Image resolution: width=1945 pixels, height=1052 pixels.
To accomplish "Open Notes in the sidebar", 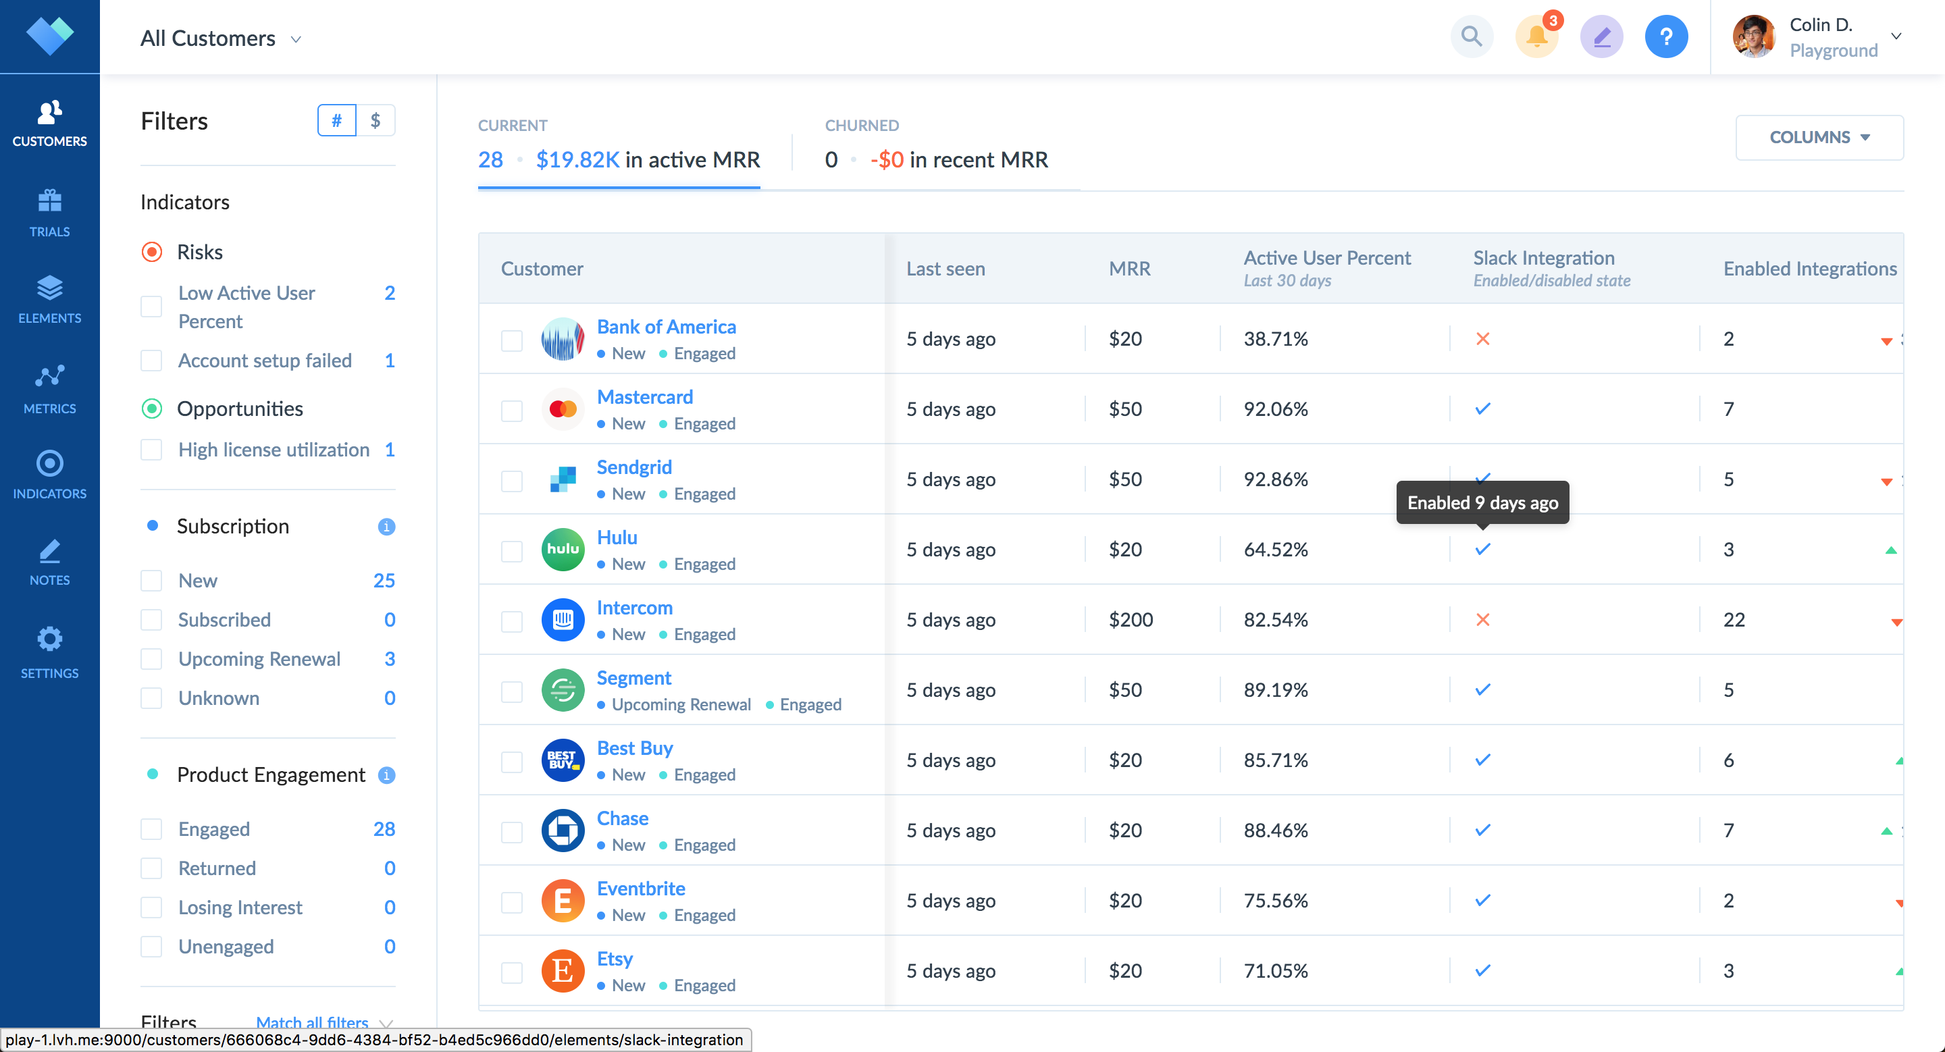I will point(49,562).
